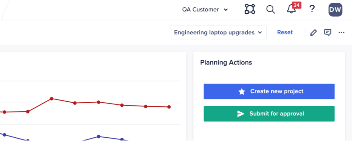Click the Reset link
This screenshot has width=353, height=142.
click(x=285, y=32)
